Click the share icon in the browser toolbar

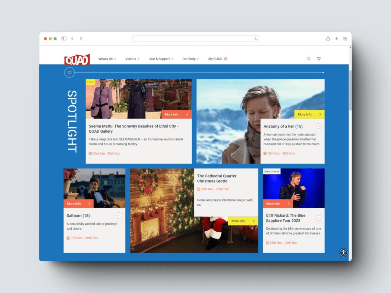click(x=328, y=38)
